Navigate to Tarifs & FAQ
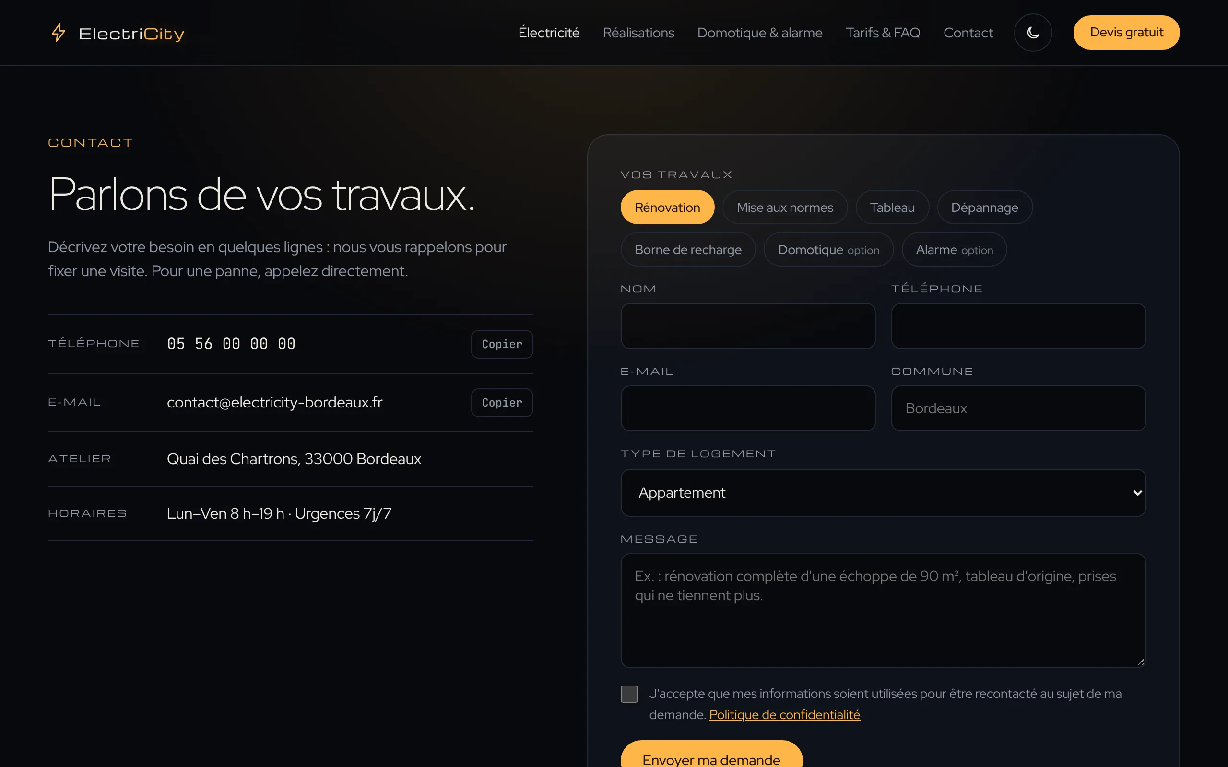1228x767 pixels. click(883, 33)
